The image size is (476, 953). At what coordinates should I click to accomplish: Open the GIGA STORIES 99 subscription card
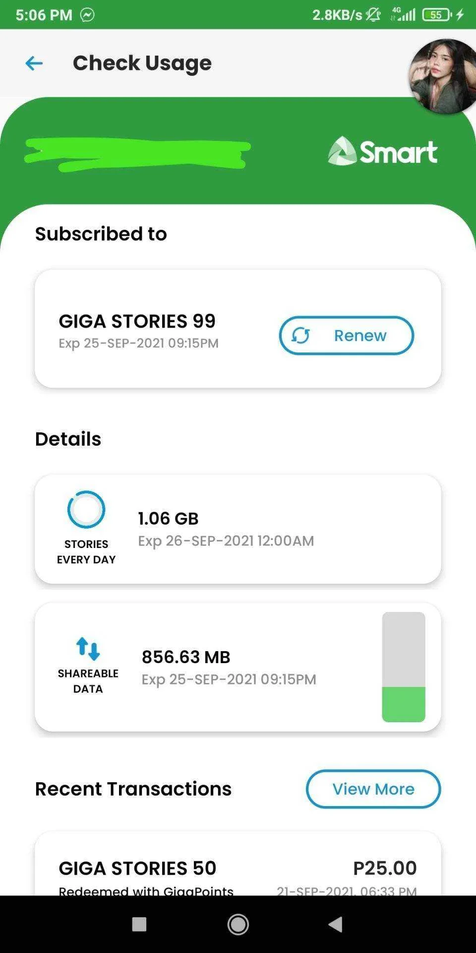pyautogui.click(x=238, y=329)
